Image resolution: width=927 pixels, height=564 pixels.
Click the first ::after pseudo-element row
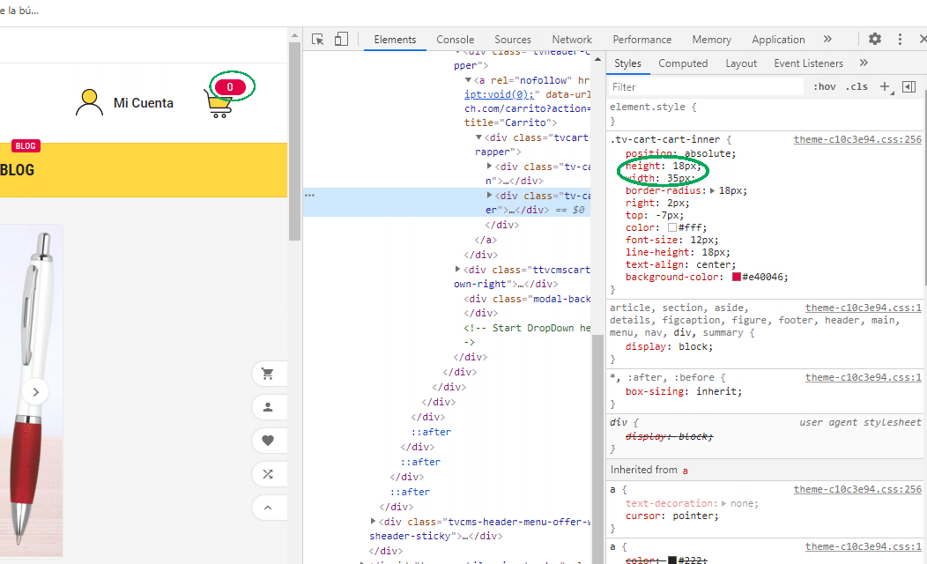click(431, 432)
